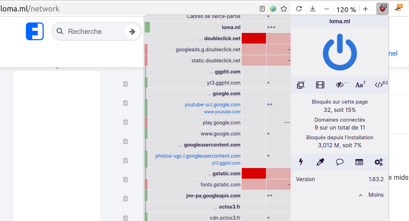
Task: Click the uBlock Origin toolbar extension icon
Action: coord(382,9)
